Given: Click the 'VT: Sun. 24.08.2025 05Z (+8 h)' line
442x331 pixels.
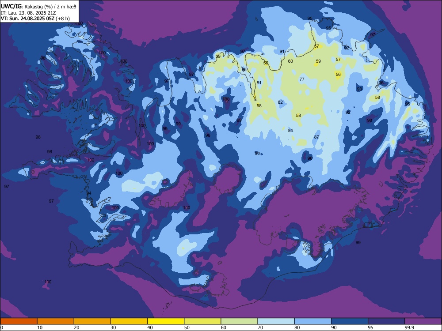Looking at the screenshot, I should (x=35, y=19).
